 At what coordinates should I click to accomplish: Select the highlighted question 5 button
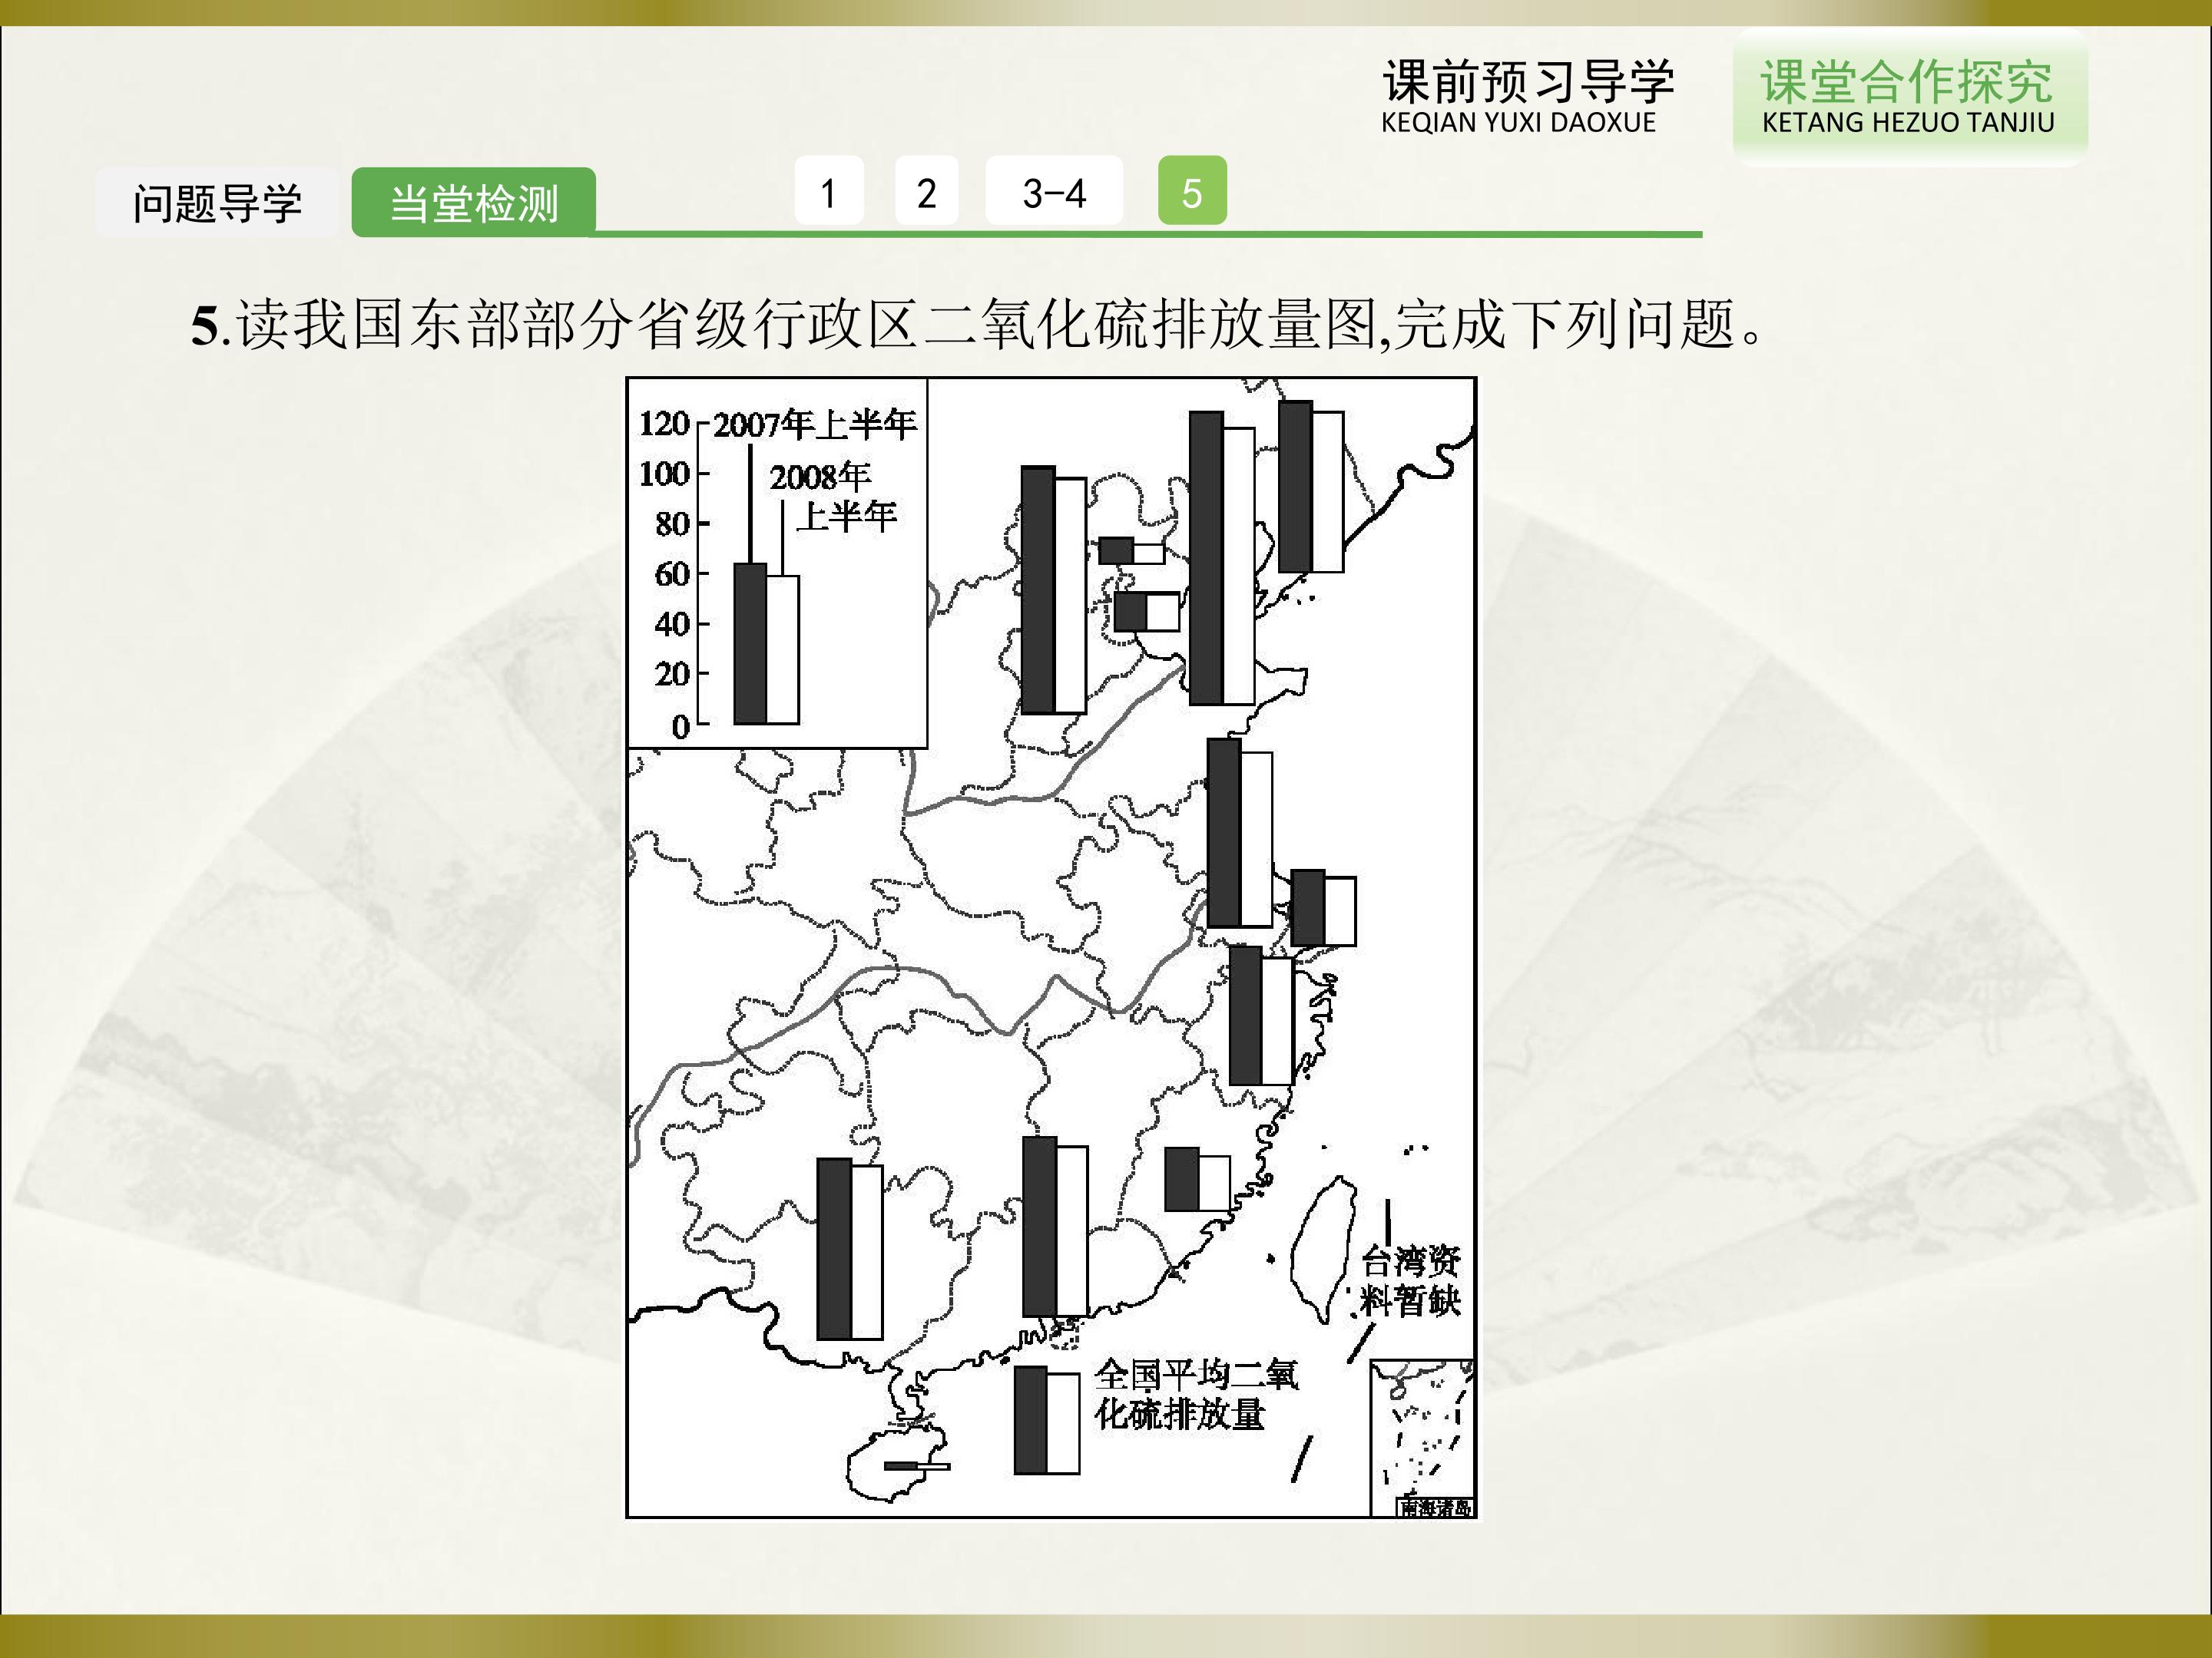(1192, 191)
